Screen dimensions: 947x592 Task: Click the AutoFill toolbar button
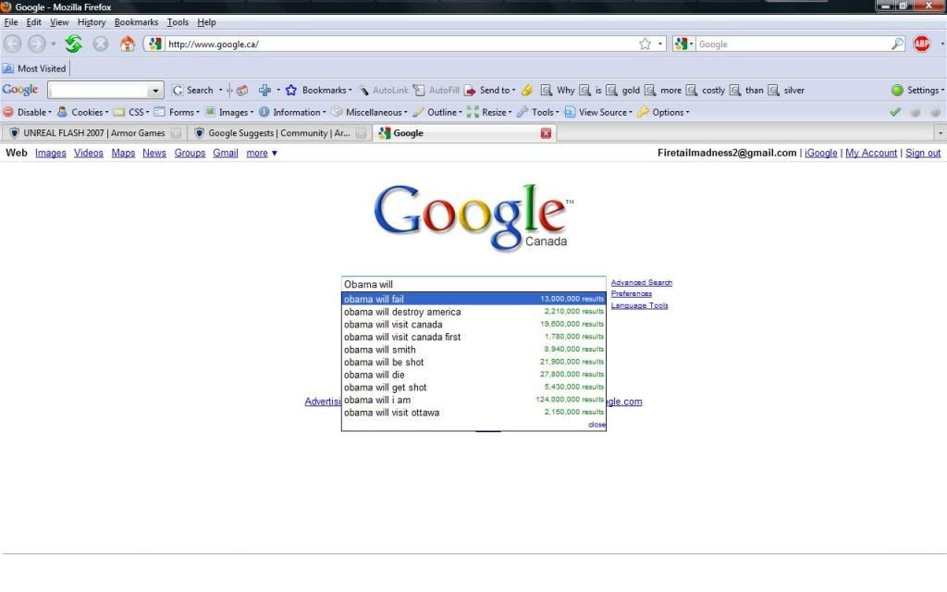coord(437,90)
